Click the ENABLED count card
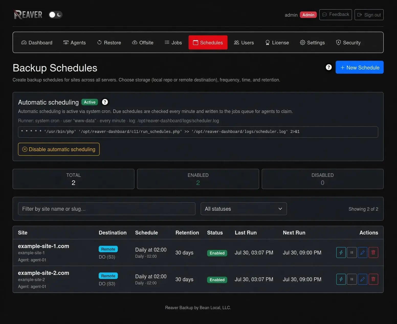This screenshot has height=324, width=397. coord(198,179)
